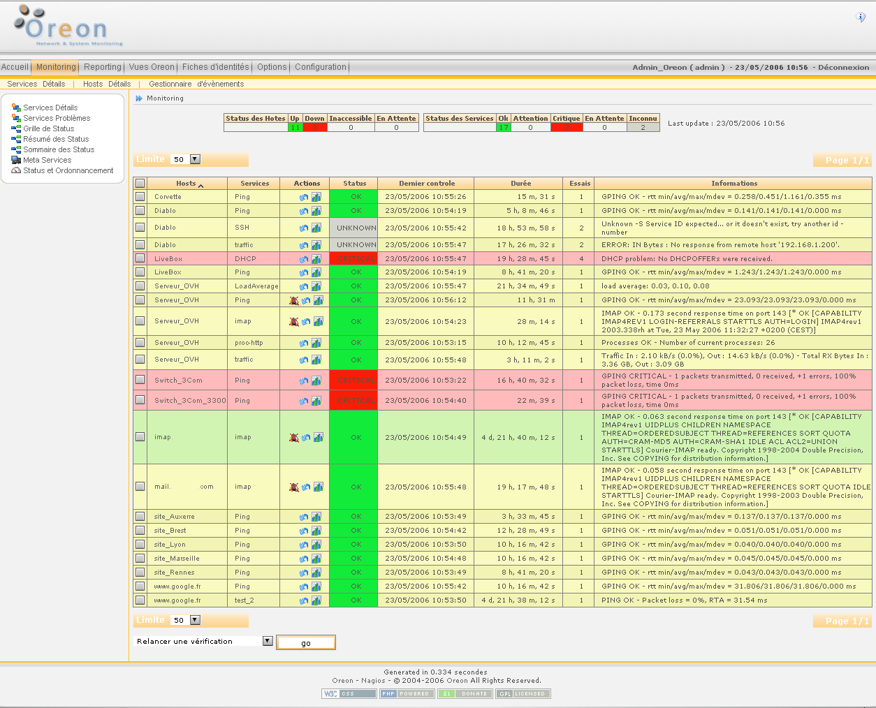Open the graph icon for Switch_3Com_3300 Ping
Viewport: 876px width, 708px height.
(316, 401)
